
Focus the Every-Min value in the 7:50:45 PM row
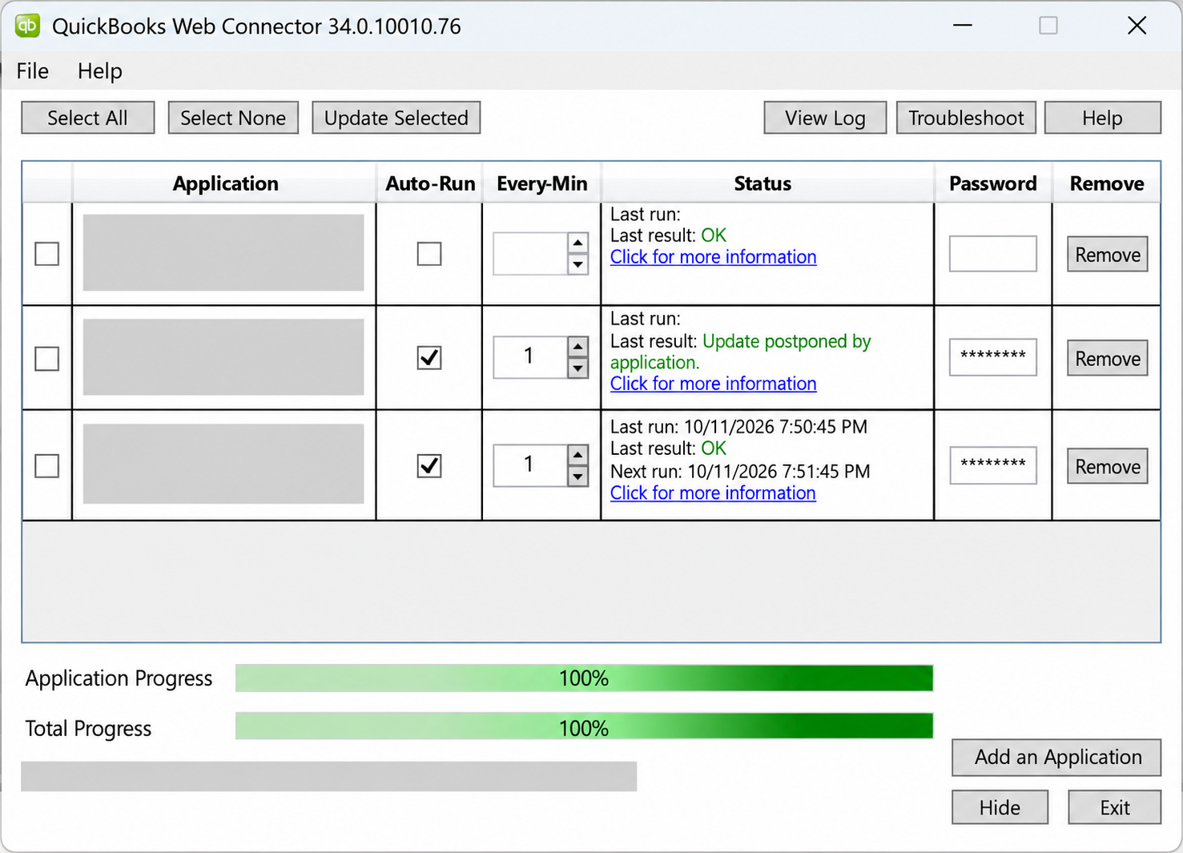click(x=530, y=465)
